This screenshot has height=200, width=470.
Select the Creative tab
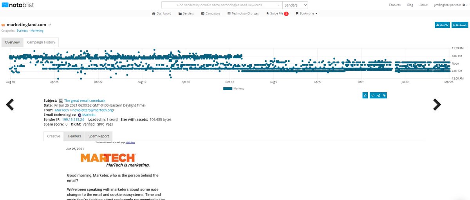pos(54,136)
